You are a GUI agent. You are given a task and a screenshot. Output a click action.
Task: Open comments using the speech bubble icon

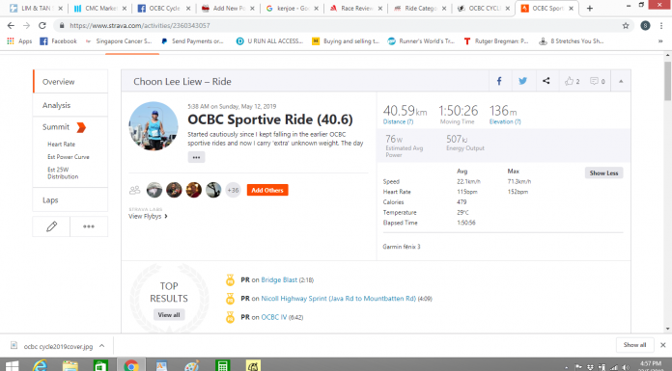598,81
